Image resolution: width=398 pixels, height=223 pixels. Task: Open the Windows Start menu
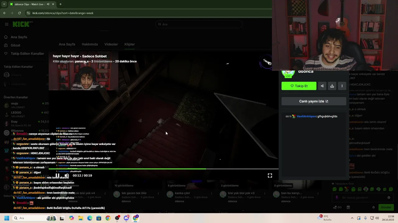click(7, 218)
